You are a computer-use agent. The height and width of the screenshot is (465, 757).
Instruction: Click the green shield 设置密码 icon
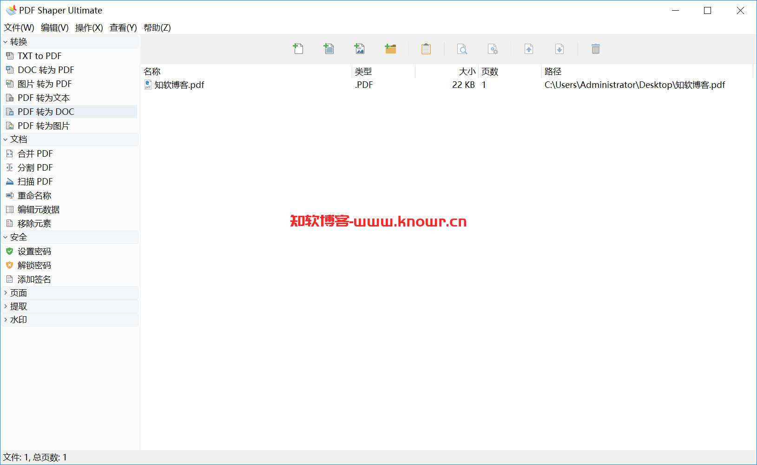[x=10, y=251]
